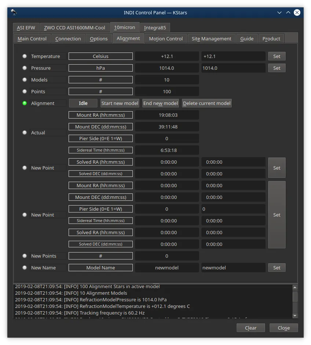311x345 pixels.
Task: Click End new model button
Action: point(160,103)
